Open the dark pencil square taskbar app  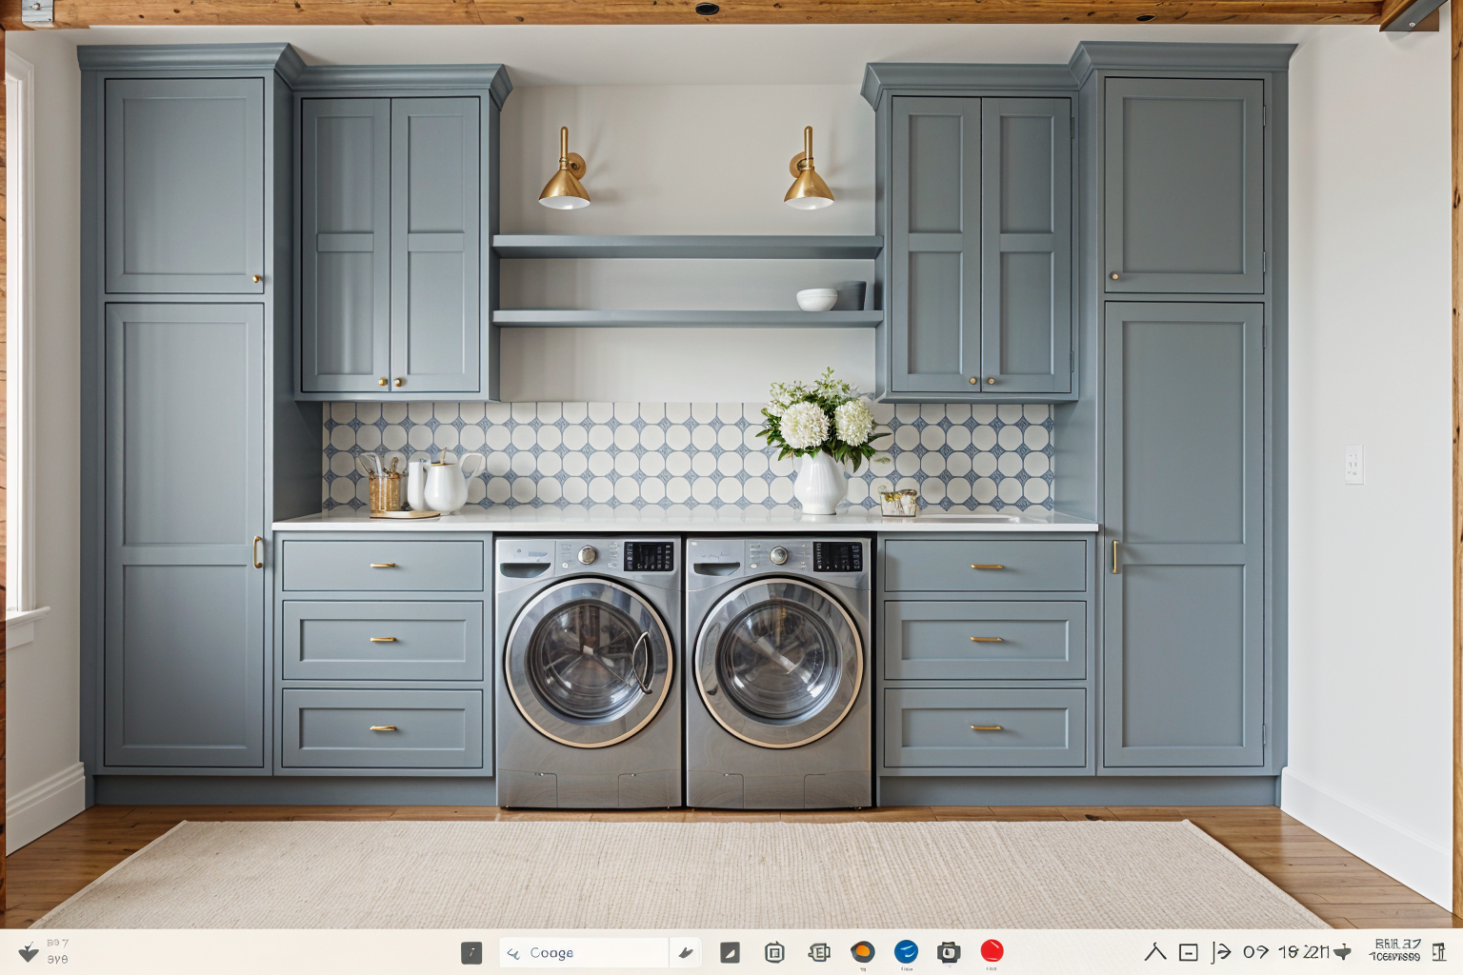point(730,952)
